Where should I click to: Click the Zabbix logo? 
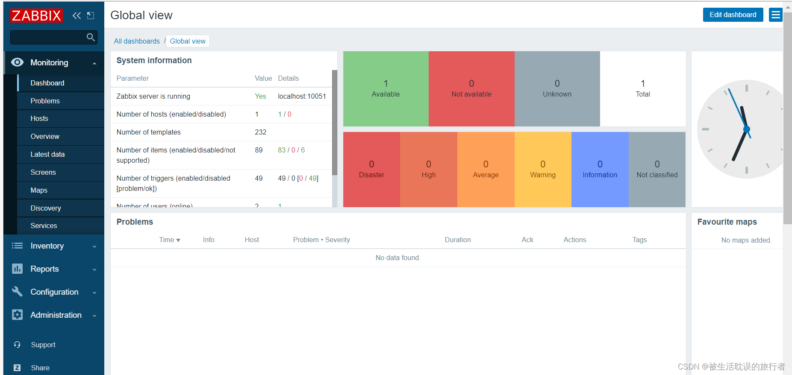pyautogui.click(x=36, y=16)
